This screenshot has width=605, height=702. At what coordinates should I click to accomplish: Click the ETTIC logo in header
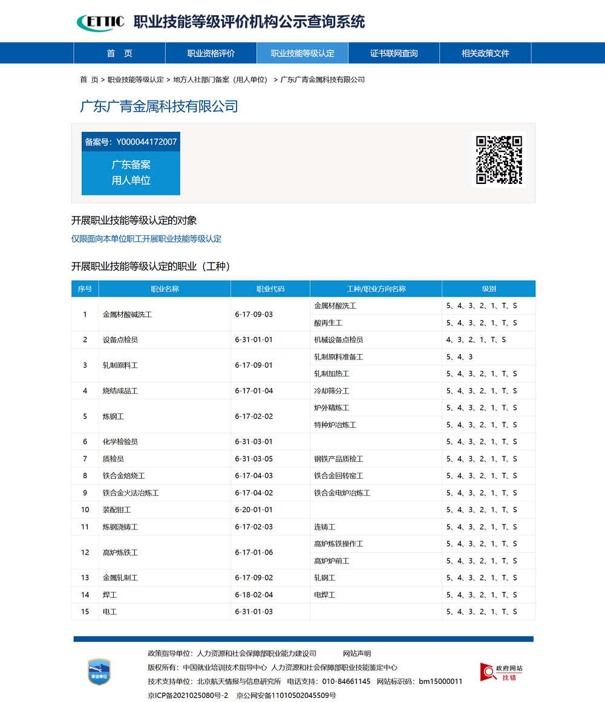100,22
